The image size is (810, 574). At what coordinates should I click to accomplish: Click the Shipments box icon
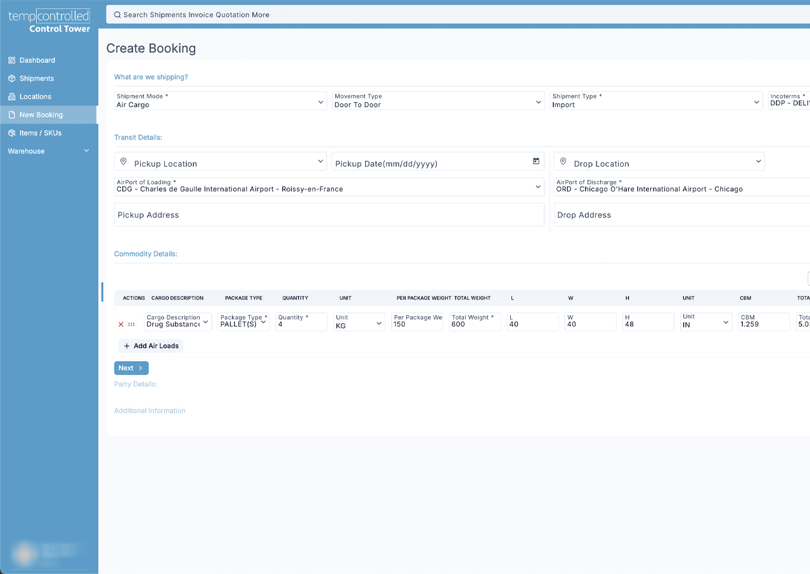(x=11, y=79)
